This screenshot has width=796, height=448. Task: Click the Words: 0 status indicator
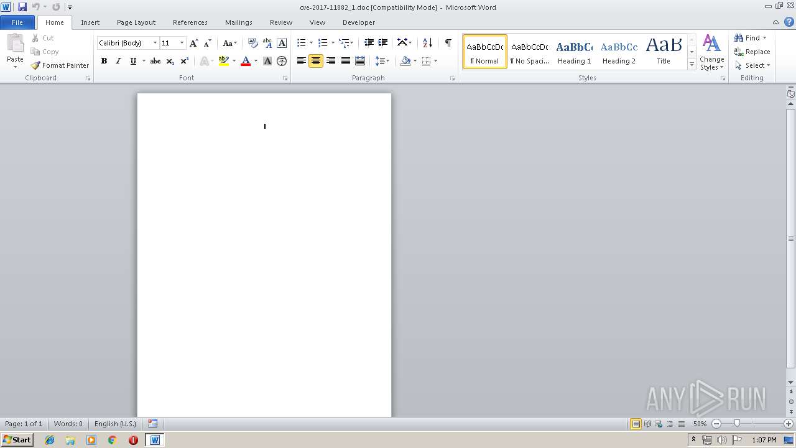(x=68, y=424)
